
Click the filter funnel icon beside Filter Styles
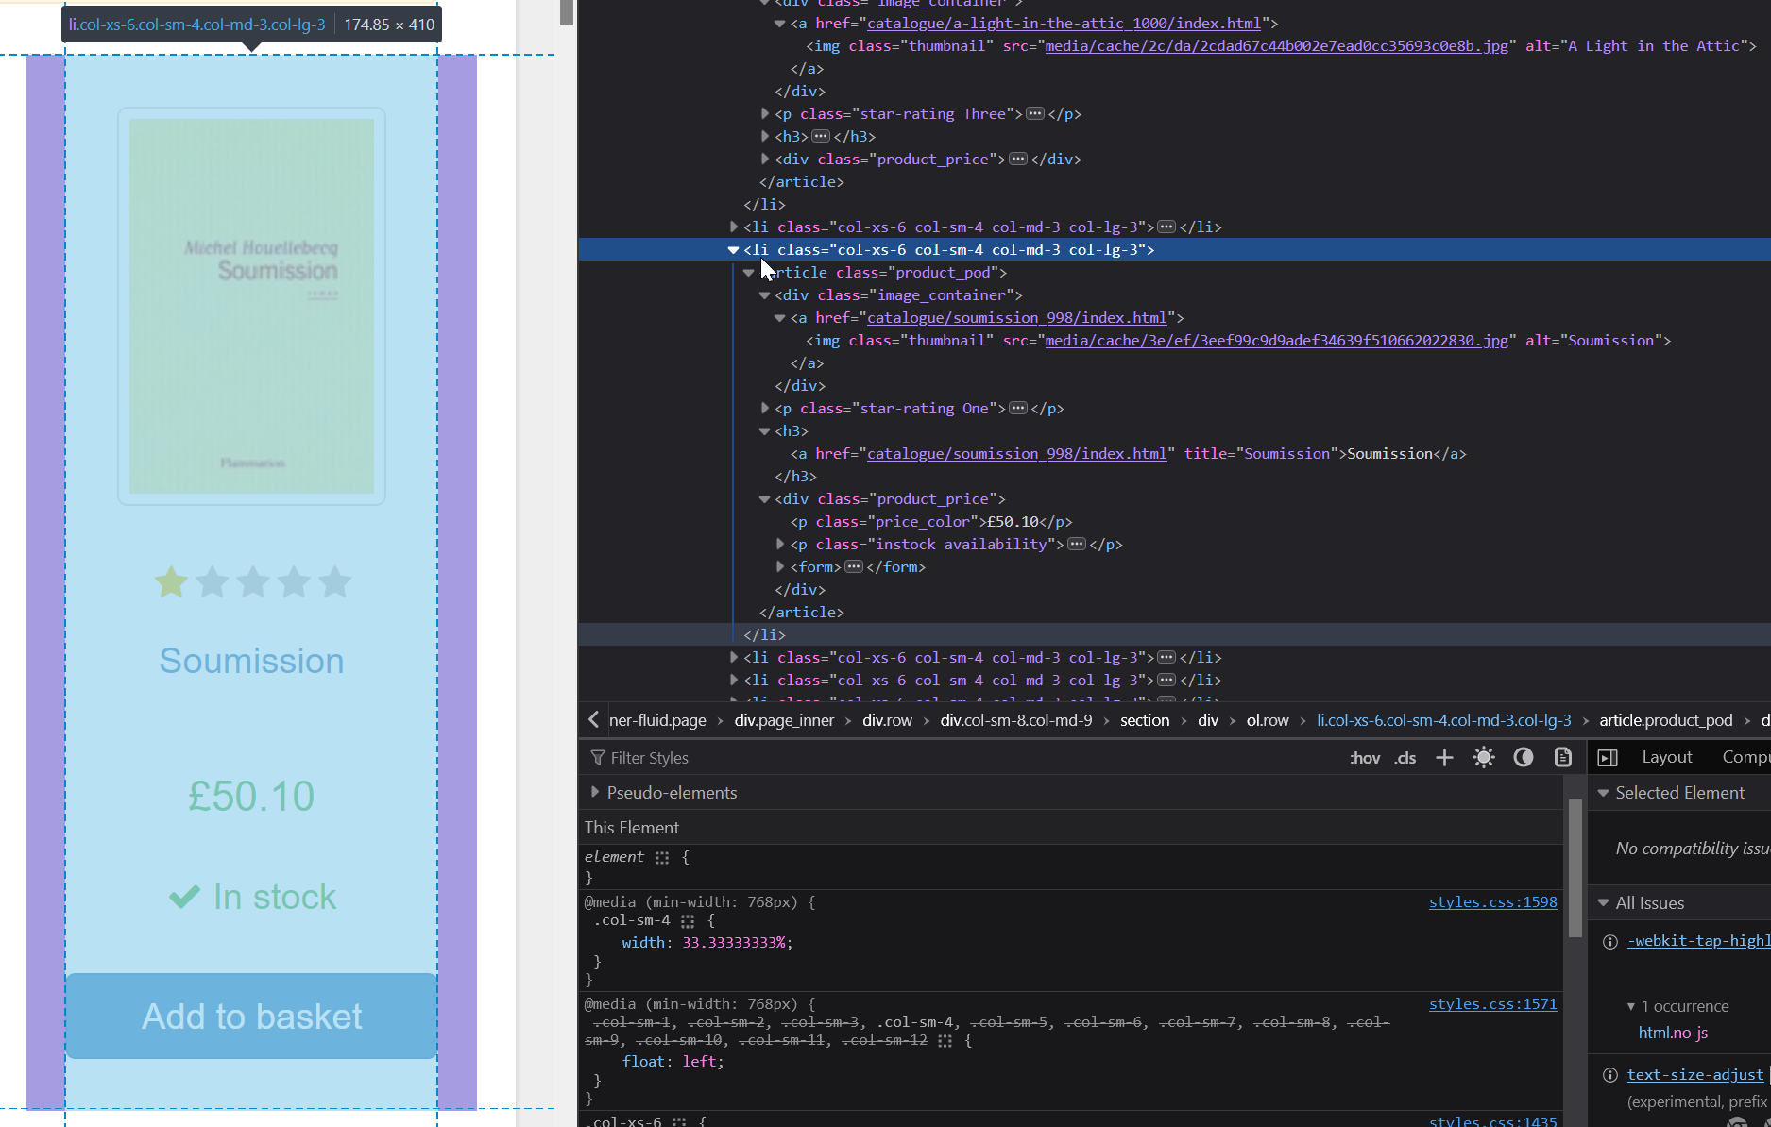[x=597, y=757]
